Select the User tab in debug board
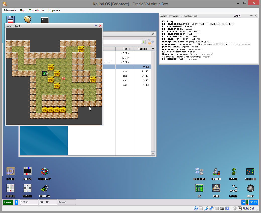Image resolution: width=261 pixels, height=213 pixels. [x=236, y=16]
